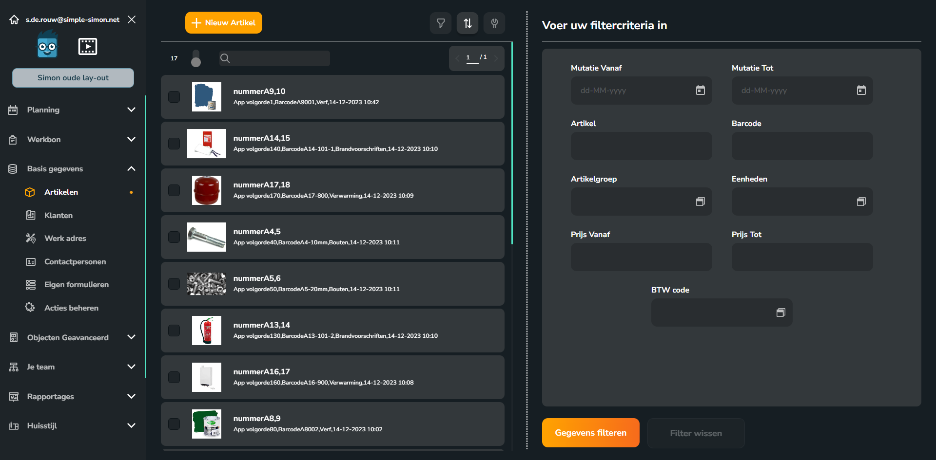
Task: Click the Gegevens filteren button
Action: click(591, 433)
